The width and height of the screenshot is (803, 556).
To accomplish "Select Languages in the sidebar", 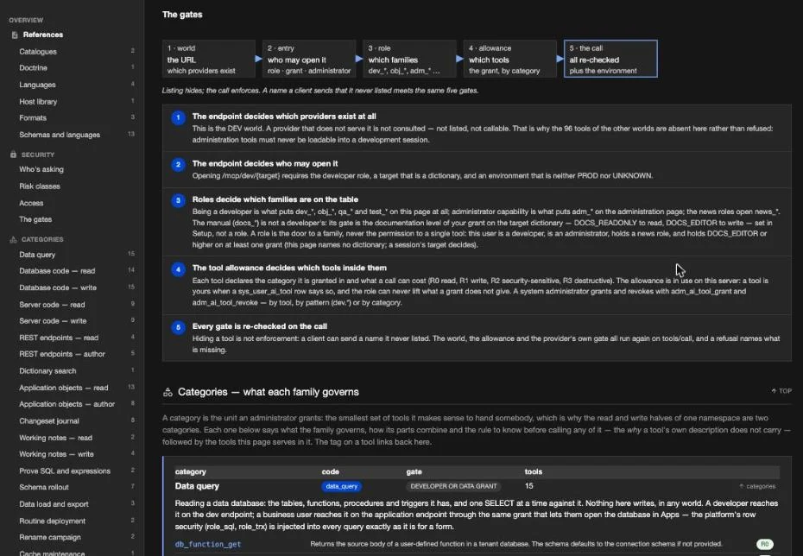I will click(37, 85).
